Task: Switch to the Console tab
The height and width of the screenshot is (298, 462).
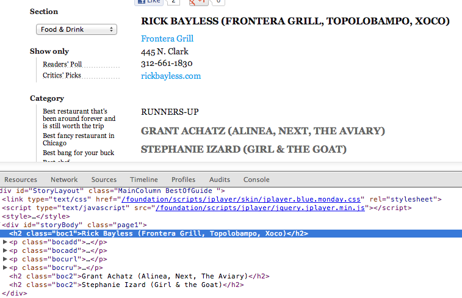Action: coord(256,180)
